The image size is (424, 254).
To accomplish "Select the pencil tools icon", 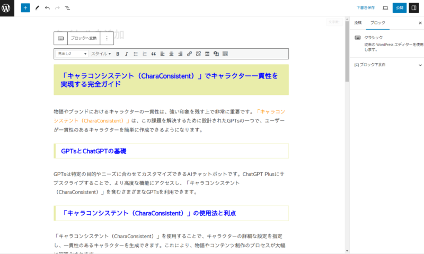I will pyautogui.click(x=37, y=8).
